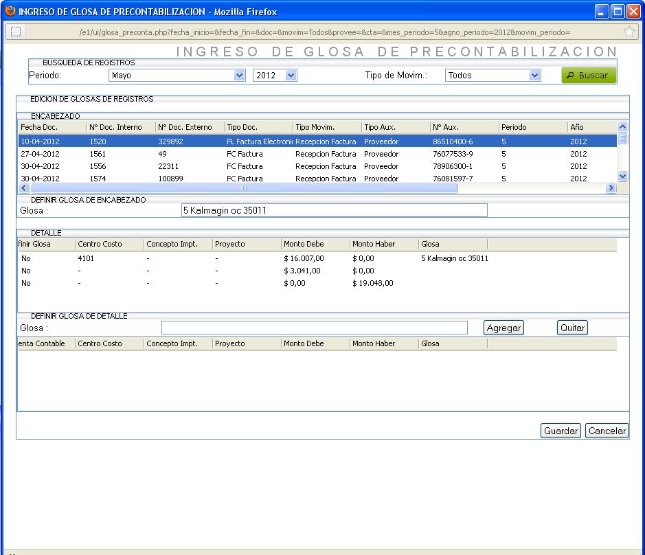645x555 pixels.
Task: Click Centro Costo header in DETALLE table
Action: (x=109, y=244)
